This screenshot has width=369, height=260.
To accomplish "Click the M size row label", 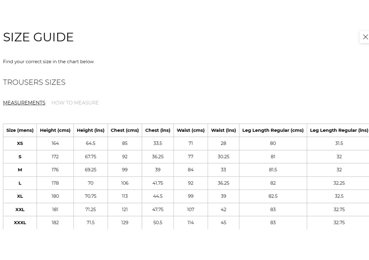I will 20,170.
